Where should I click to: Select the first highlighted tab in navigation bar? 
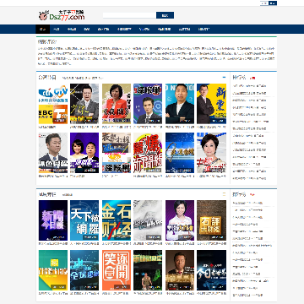click(x=42, y=29)
